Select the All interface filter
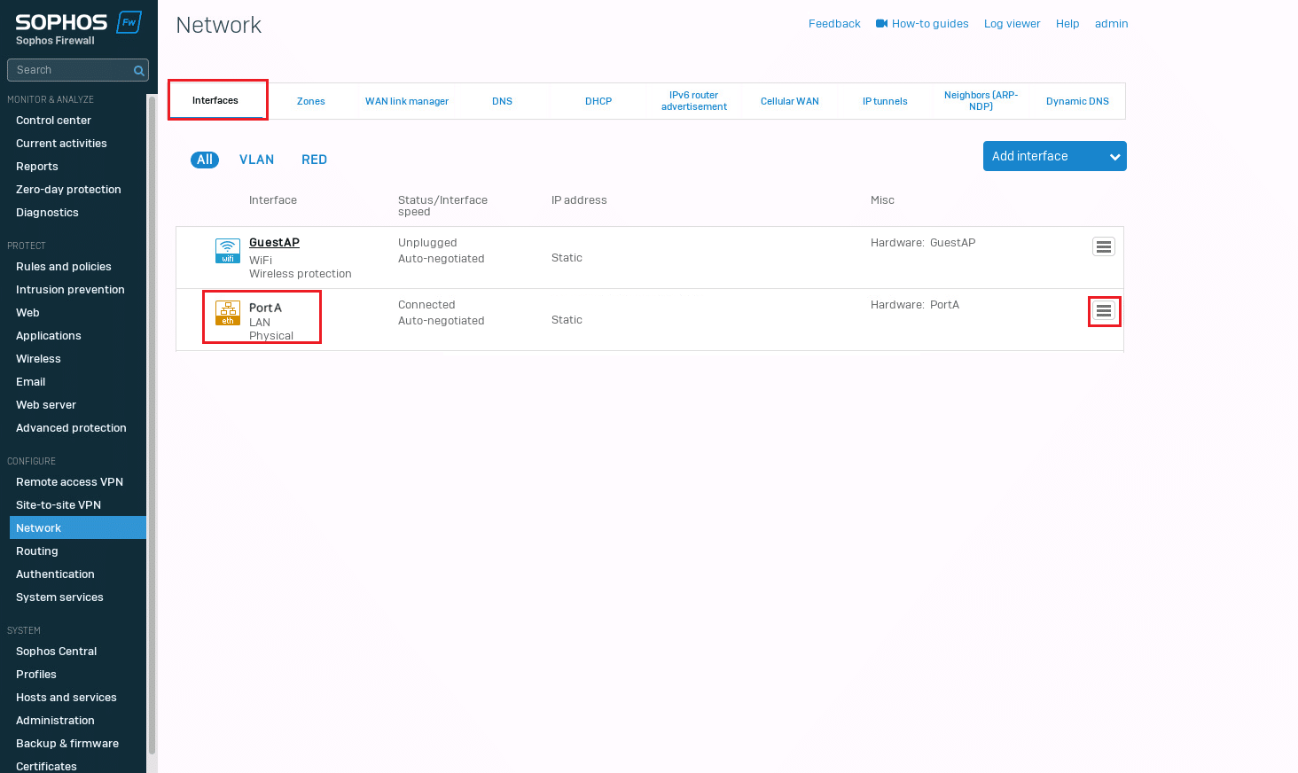The image size is (1298, 773). tap(205, 160)
